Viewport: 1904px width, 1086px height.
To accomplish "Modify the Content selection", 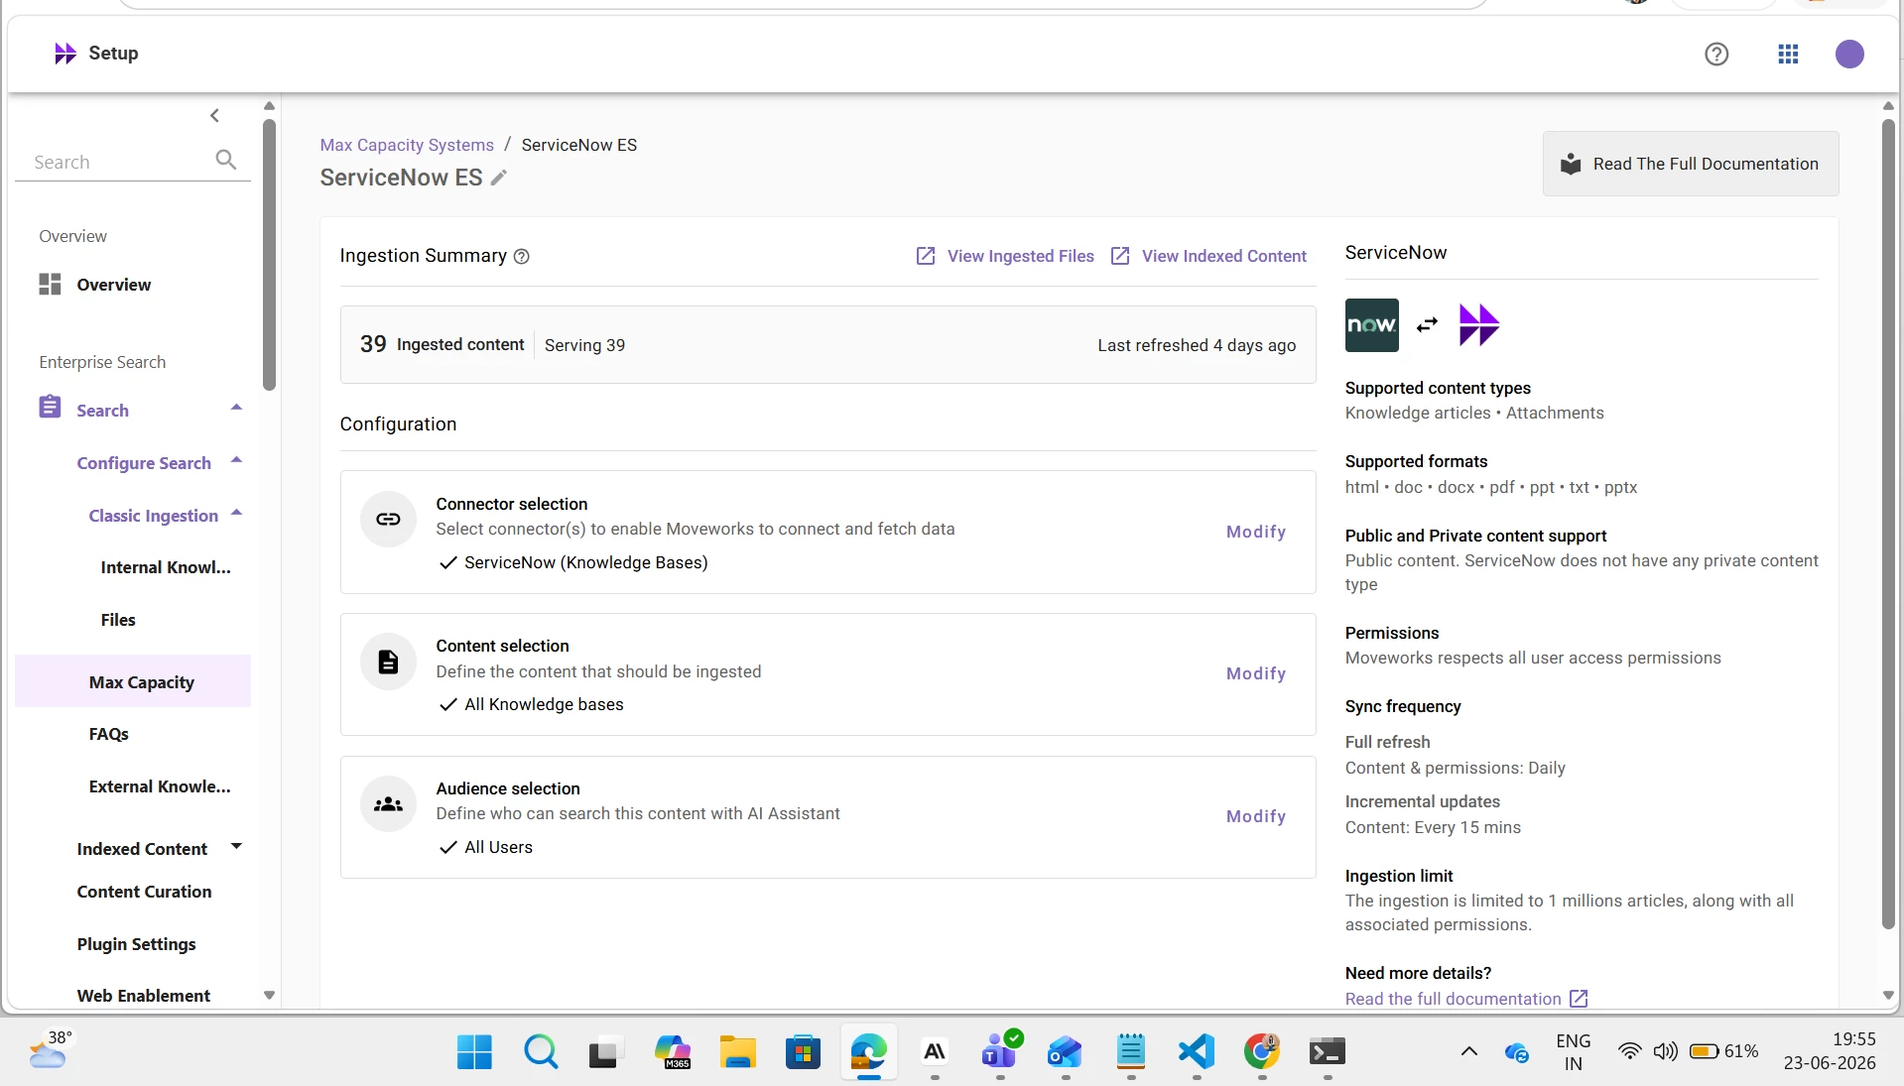I will click(1256, 673).
